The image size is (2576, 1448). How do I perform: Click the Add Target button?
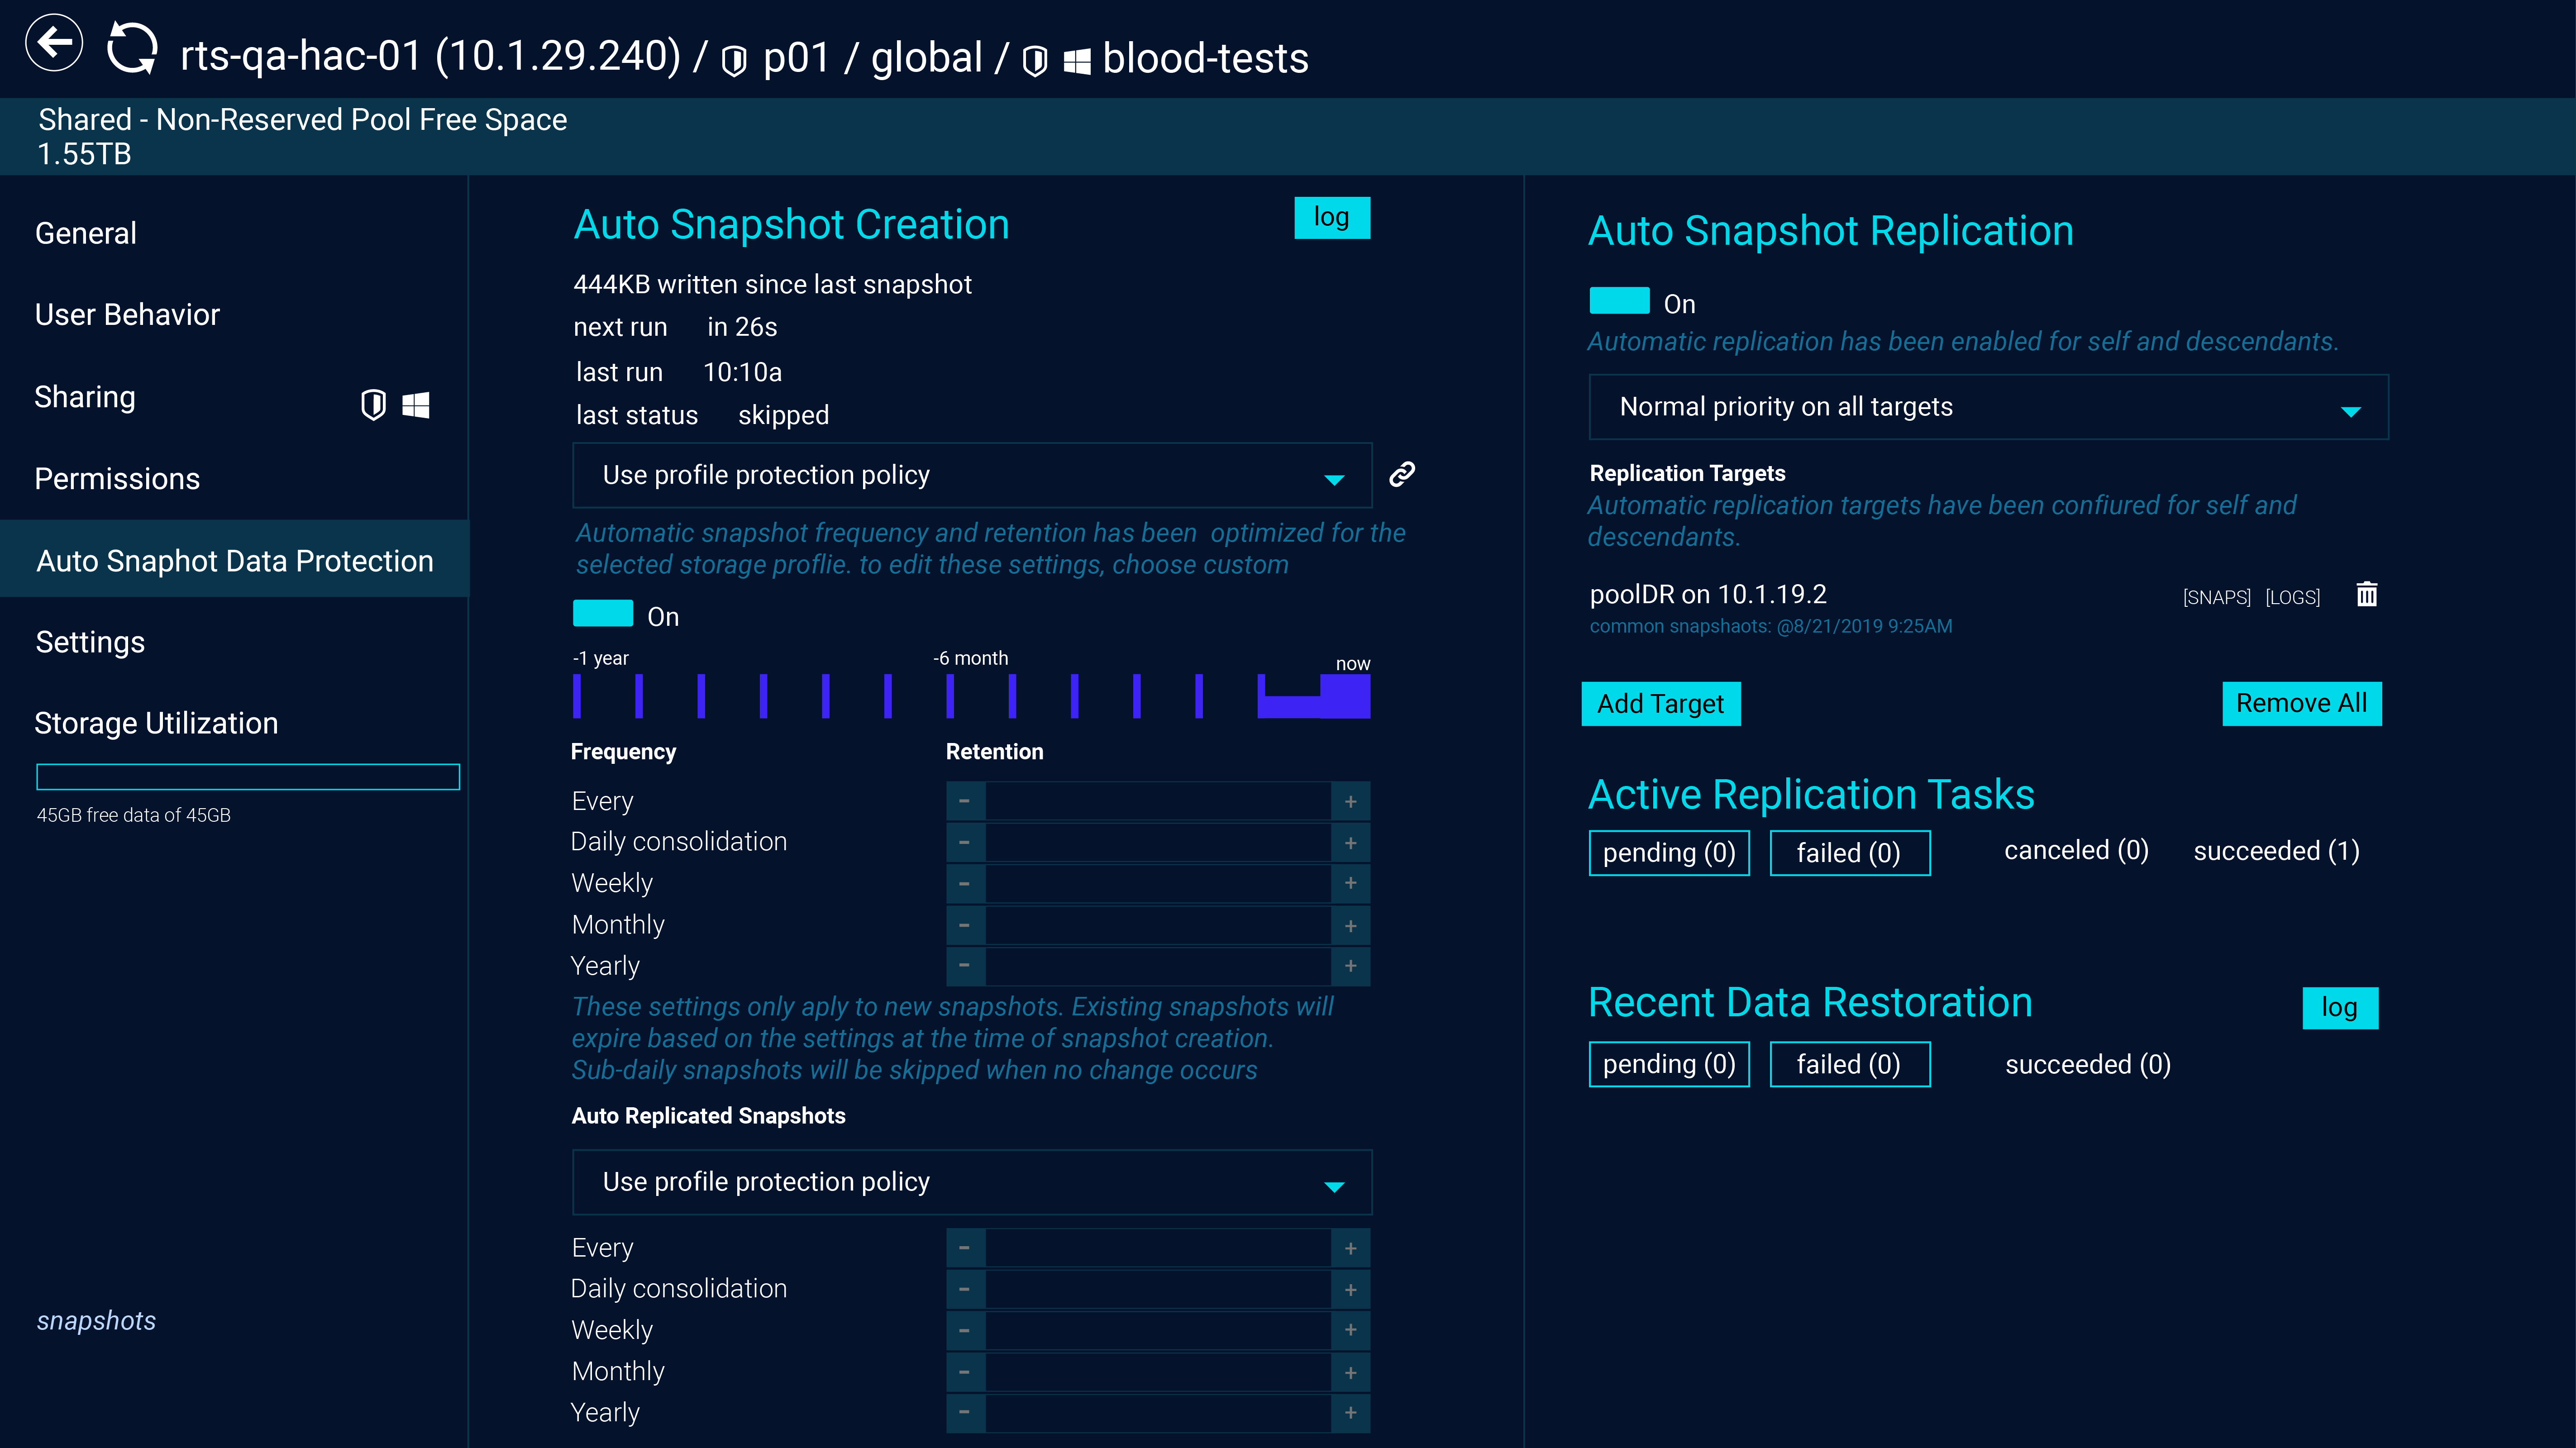[1661, 704]
